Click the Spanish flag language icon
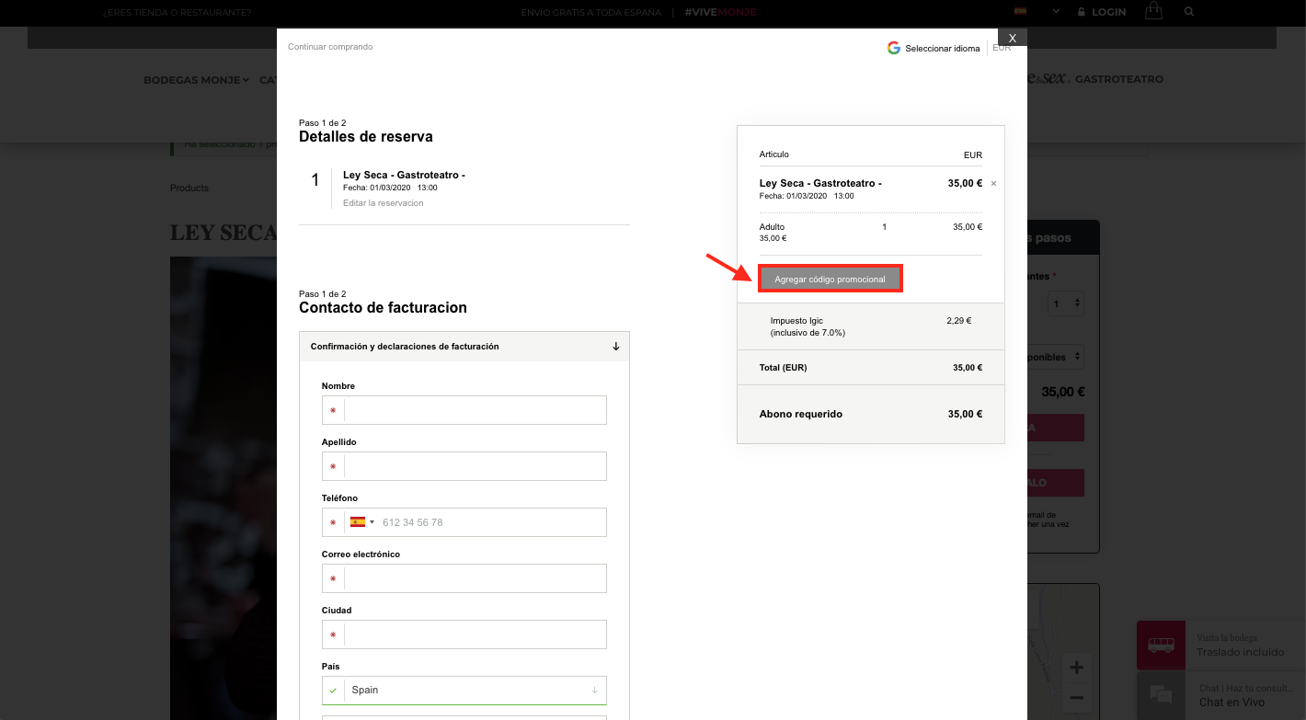Screen dimensions: 1306x720 point(1020,12)
